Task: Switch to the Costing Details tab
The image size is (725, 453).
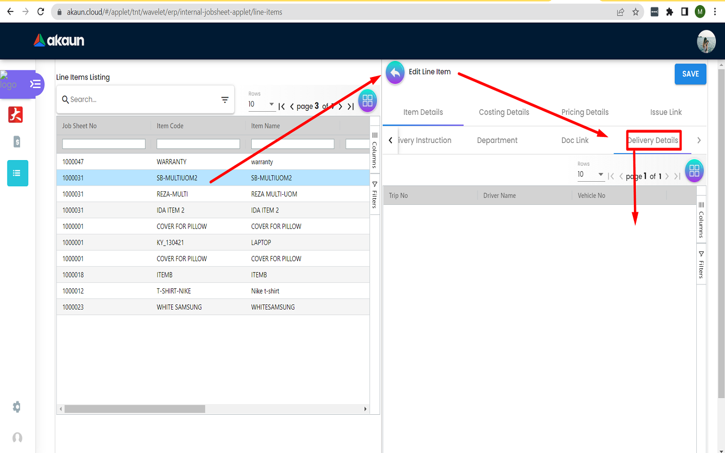Action: (x=503, y=112)
